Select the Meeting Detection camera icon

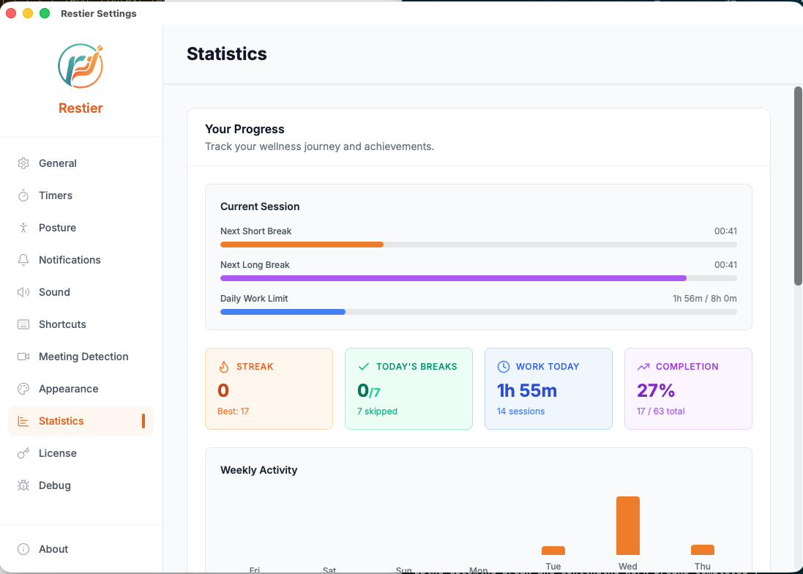click(x=22, y=357)
